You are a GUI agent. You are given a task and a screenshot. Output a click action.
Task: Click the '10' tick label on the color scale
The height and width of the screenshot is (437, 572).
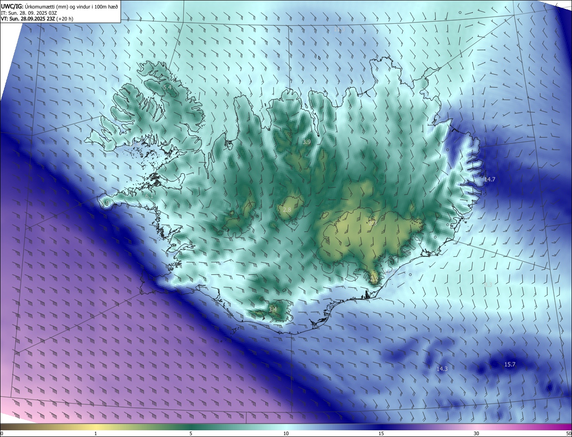point(286,433)
